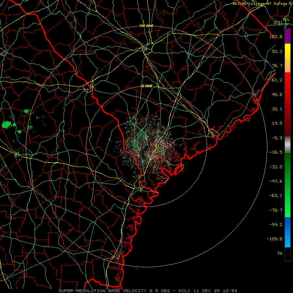Click the [KT] units label

[x=278, y=22]
